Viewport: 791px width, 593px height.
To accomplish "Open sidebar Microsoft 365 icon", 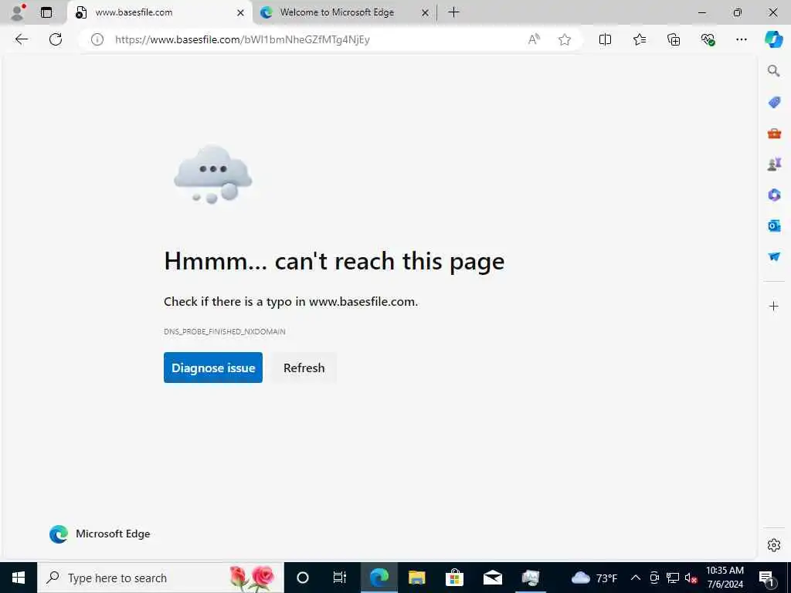I will [774, 195].
